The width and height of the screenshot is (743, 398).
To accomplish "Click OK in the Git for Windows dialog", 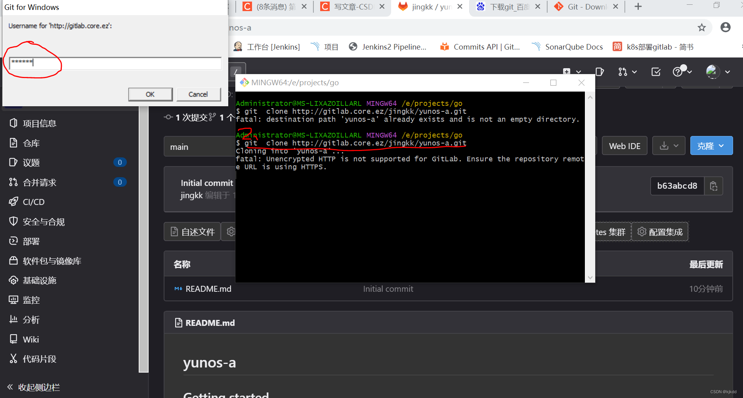I will click(150, 94).
